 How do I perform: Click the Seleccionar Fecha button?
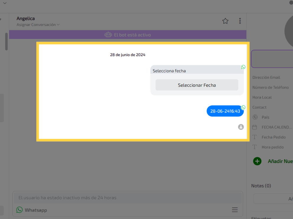coord(197,85)
